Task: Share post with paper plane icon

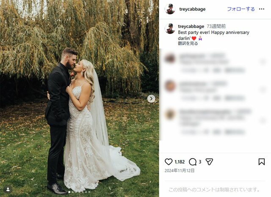Action: (x=209, y=162)
